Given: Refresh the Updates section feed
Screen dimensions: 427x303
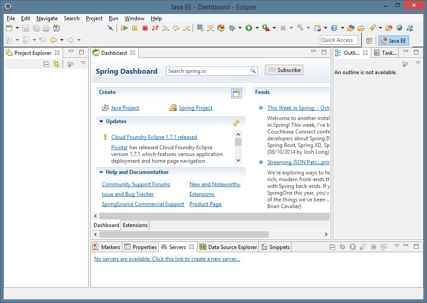Looking at the screenshot, I should [x=236, y=123].
